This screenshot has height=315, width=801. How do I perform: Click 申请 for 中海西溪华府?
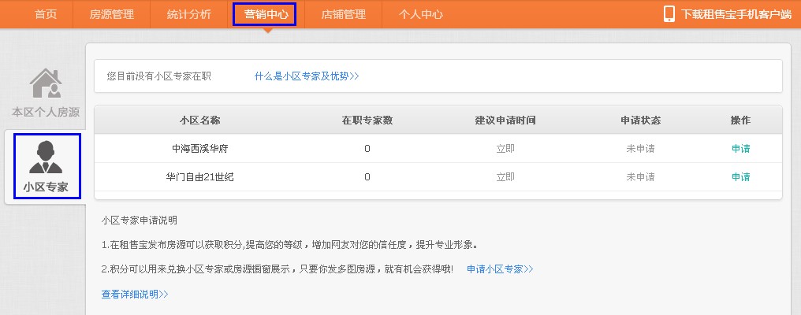(x=740, y=148)
